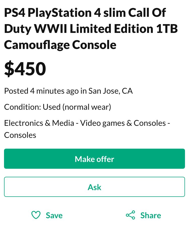This screenshot has width=189, height=229.
Task: Click the $450 price
Action: pyautogui.click(x=25, y=69)
